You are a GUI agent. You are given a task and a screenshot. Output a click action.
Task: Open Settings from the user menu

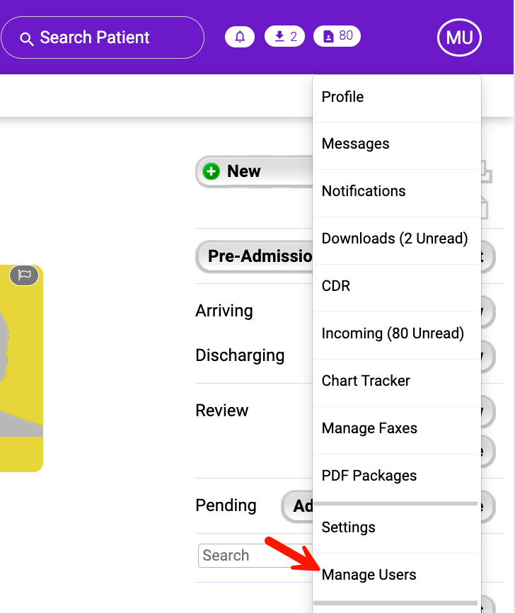348,527
